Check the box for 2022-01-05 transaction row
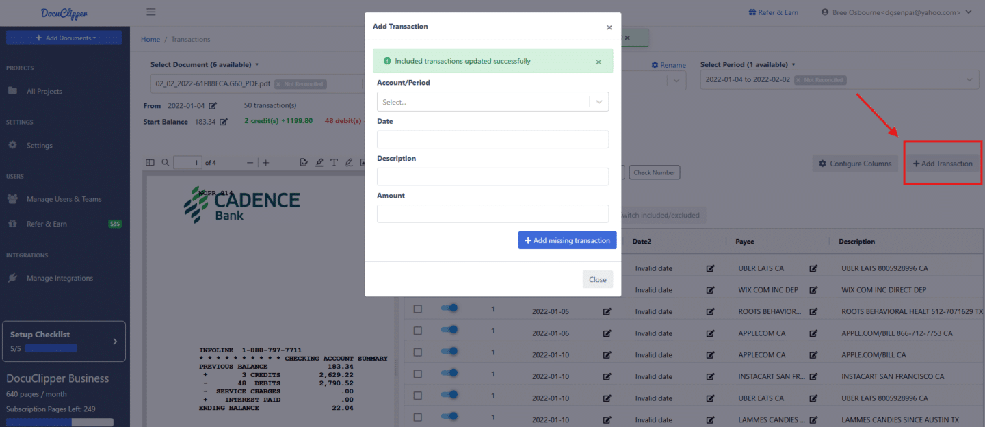 (x=418, y=310)
